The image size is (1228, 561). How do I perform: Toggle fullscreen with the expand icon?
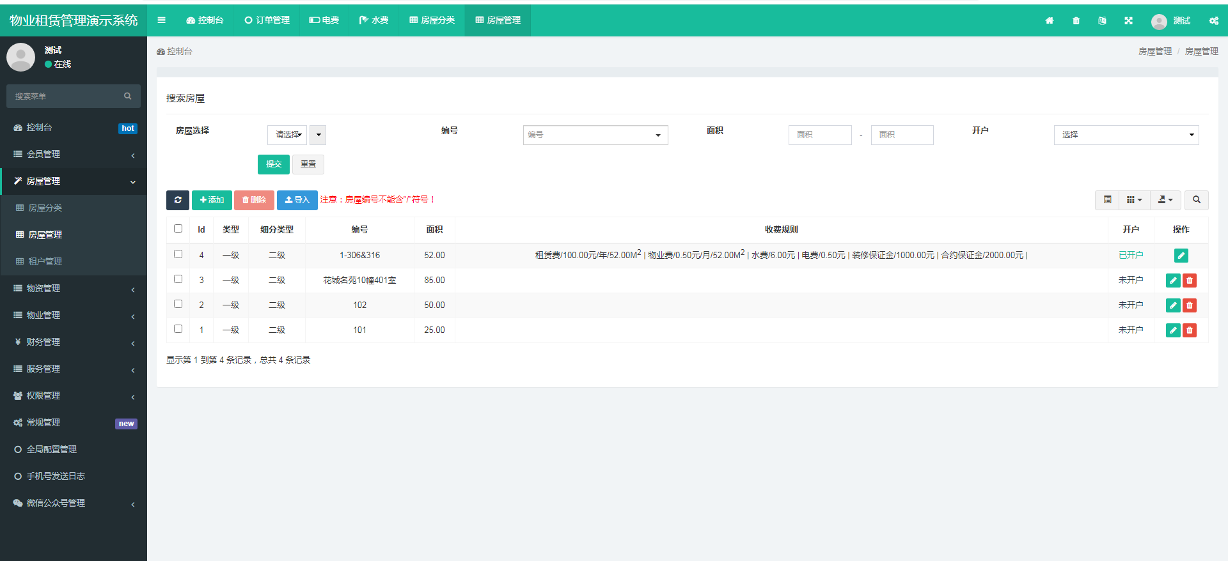click(x=1128, y=20)
